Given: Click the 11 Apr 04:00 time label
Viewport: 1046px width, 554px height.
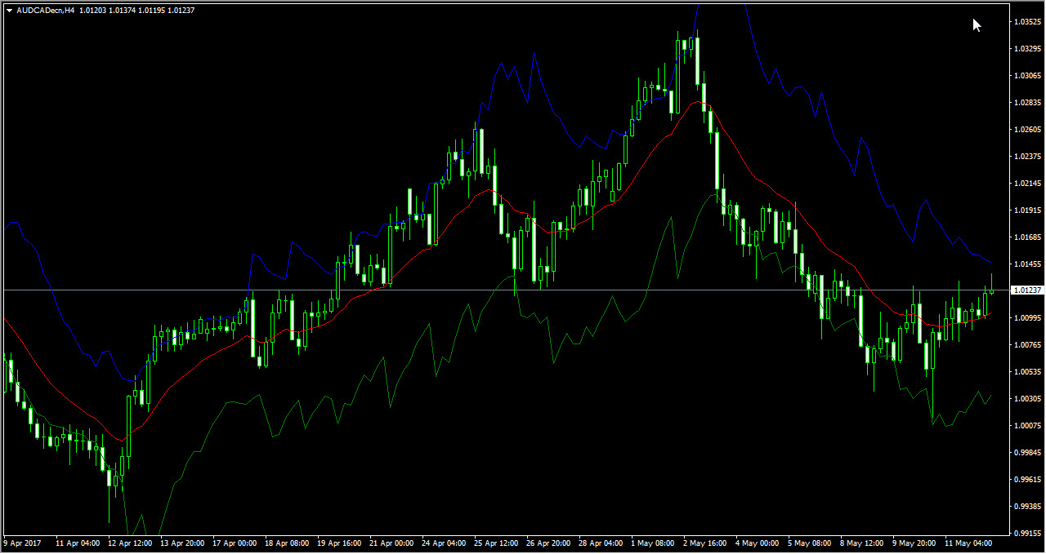Looking at the screenshot, I should pos(78,543).
